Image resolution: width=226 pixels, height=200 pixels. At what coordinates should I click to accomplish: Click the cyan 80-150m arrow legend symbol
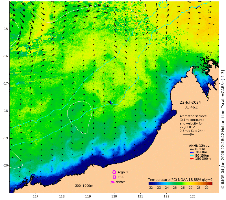(x=192, y=155)
